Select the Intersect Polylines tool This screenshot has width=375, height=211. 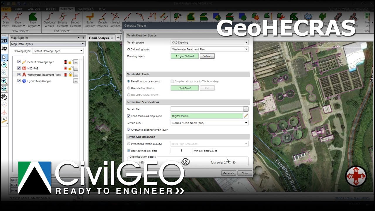(115, 20)
